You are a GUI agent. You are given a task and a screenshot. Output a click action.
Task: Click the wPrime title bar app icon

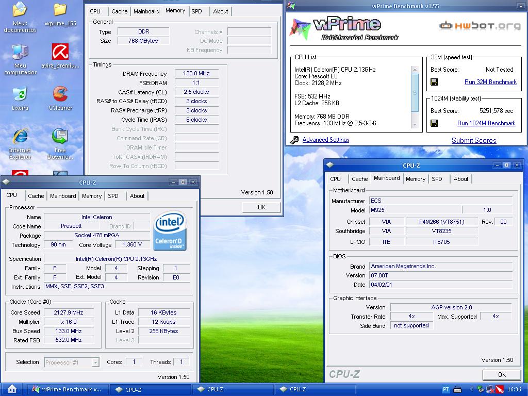(x=291, y=5)
